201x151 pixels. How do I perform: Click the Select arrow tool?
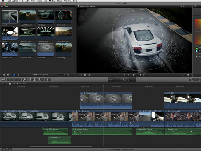point(47,80)
